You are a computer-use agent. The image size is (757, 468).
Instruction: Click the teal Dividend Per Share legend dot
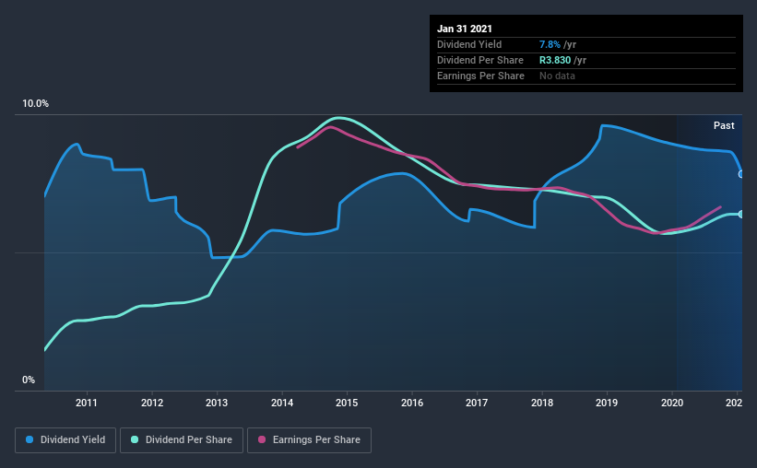click(135, 439)
